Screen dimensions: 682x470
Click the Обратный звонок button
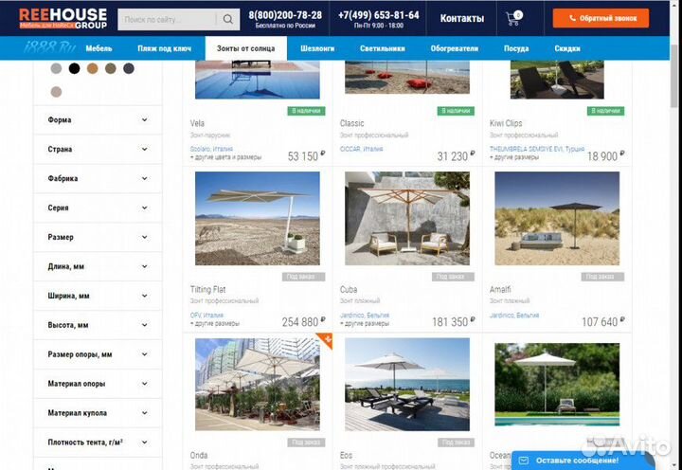click(601, 18)
